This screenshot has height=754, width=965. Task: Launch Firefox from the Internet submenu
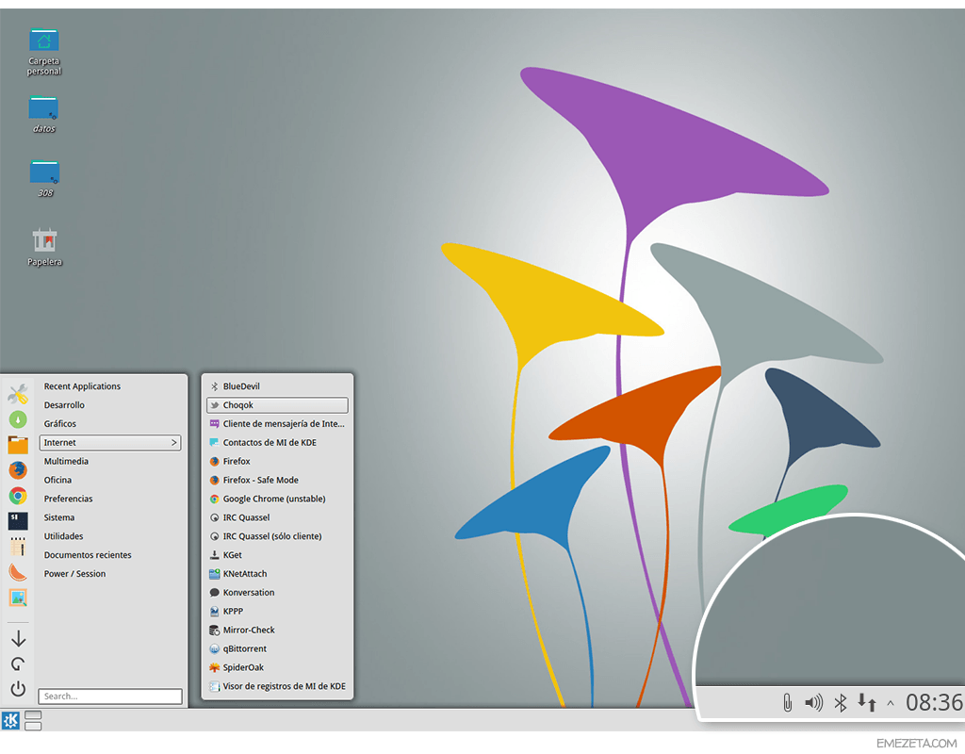(x=278, y=462)
